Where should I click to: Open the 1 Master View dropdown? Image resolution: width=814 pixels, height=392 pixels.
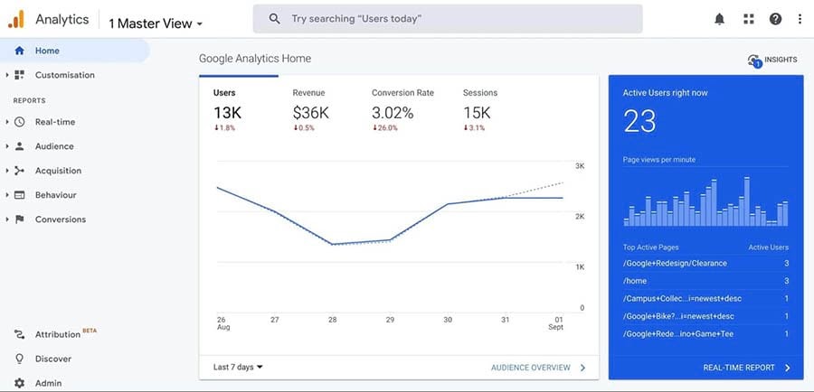(x=156, y=23)
